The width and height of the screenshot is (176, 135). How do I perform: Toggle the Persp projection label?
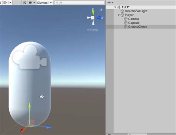click(x=92, y=30)
